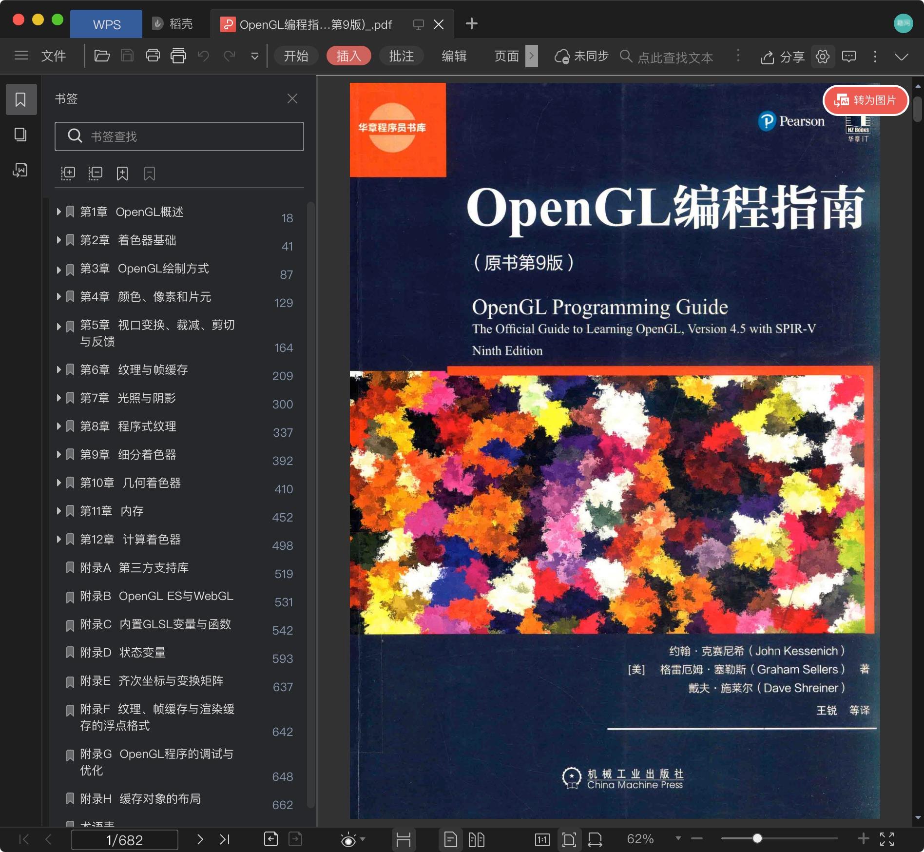Expand 第12章 计算着色器 bookmark

(x=58, y=539)
